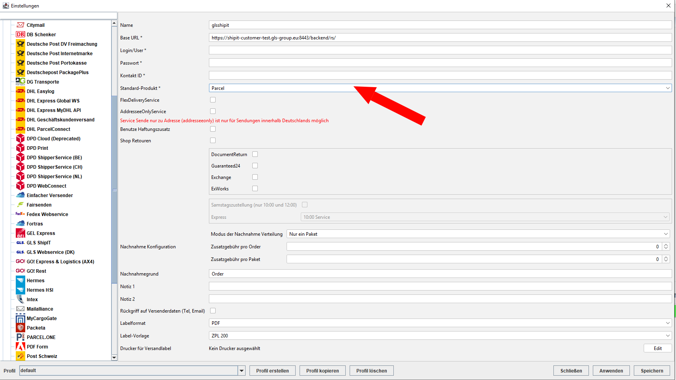
Task: Click the Post Schweiz logo icon
Action: (x=20, y=356)
